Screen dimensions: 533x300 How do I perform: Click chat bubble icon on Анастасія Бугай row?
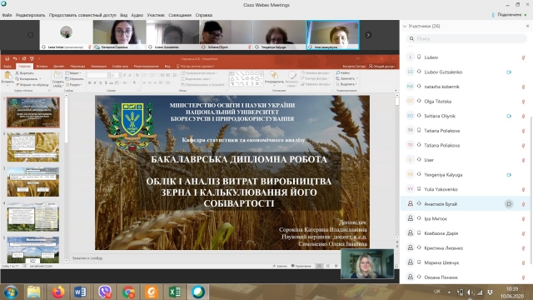[x=509, y=204]
